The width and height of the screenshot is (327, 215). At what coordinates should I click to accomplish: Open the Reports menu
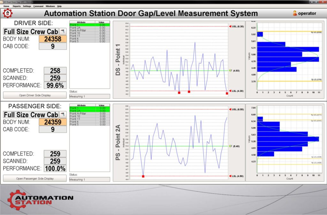(17, 6)
